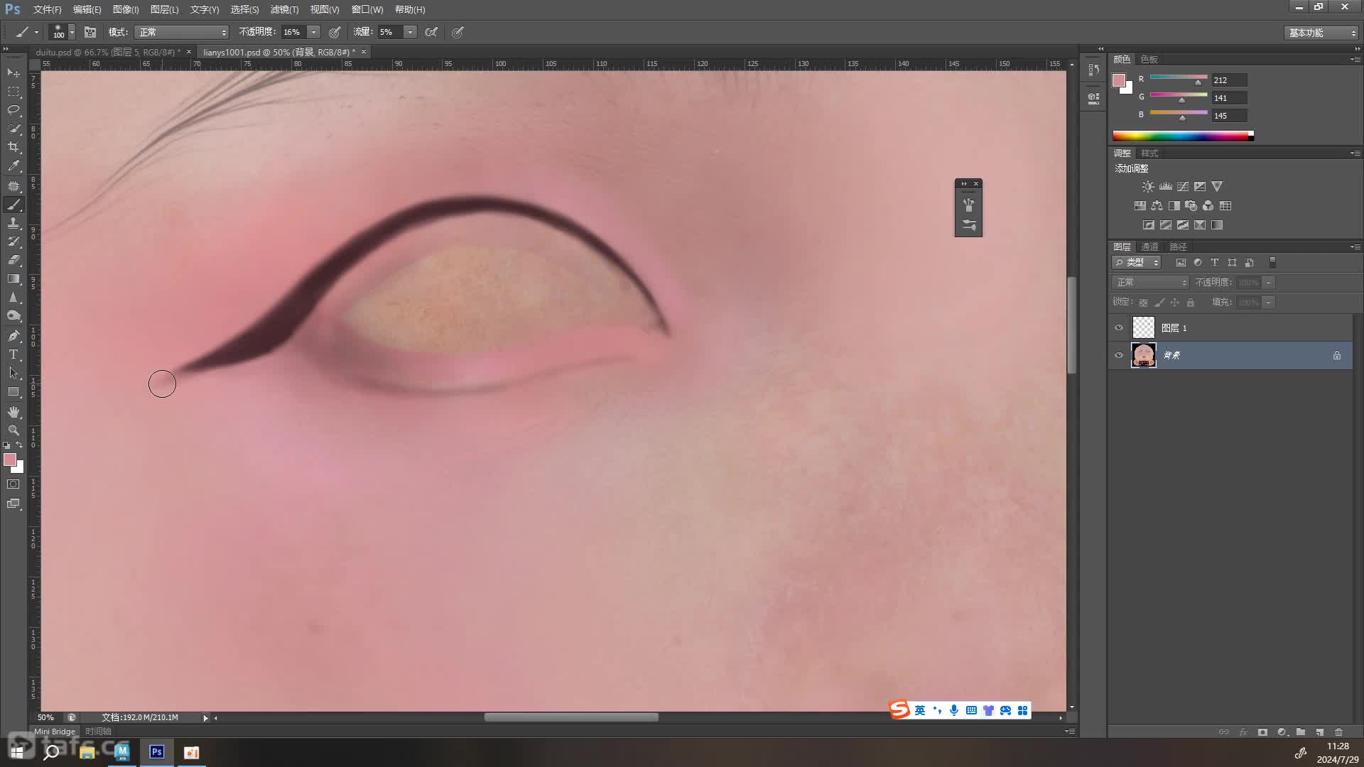Click the foreground color swatch in toolbox
The image size is (1364, 767).
click(9, 459)
